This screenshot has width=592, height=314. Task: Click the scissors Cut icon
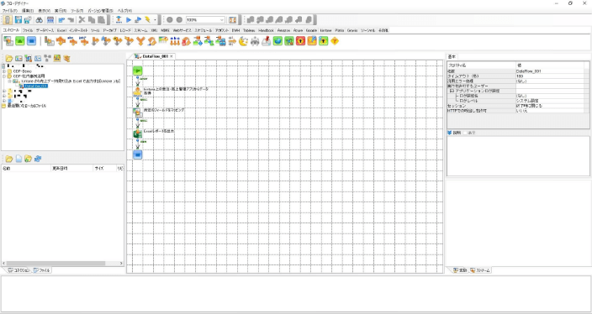pyautogui.click(x=82, y=19)
